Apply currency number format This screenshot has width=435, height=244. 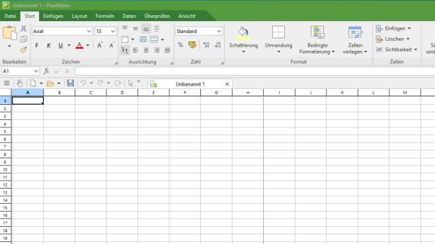[192, 45]
